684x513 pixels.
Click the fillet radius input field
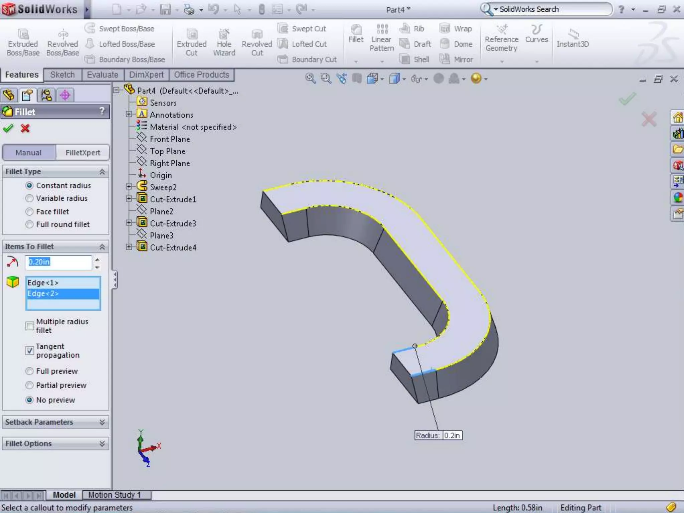point(58,262)
